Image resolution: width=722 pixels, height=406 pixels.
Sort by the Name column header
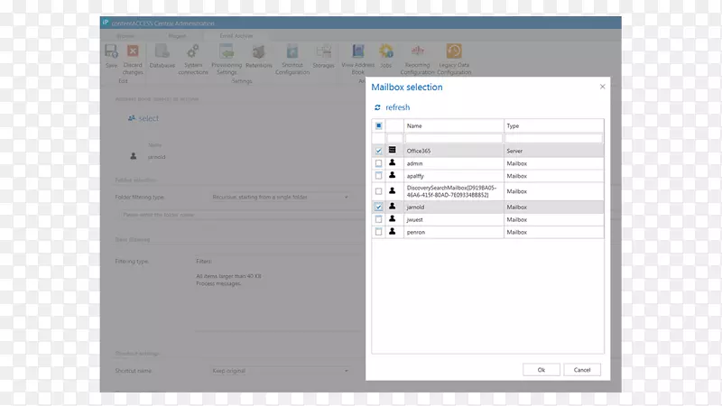(x=454, y=125)
